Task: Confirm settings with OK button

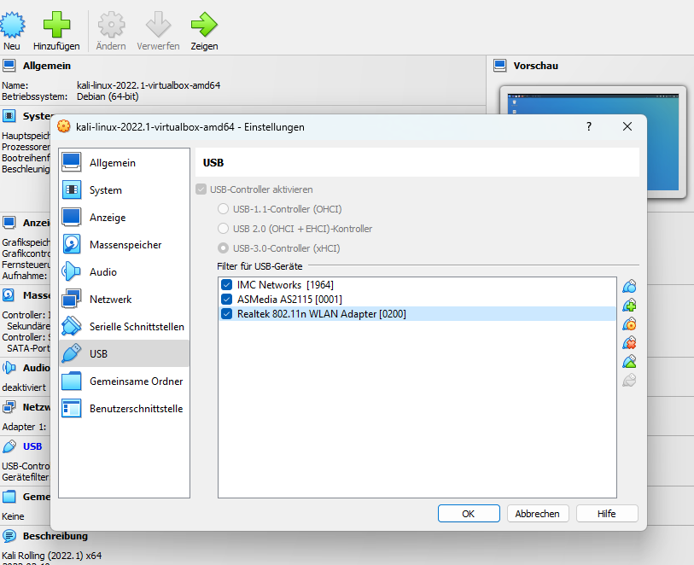Action: pos(468,513)
